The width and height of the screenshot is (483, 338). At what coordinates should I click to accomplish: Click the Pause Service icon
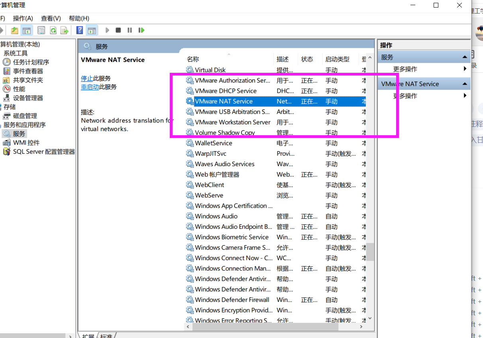130,30
